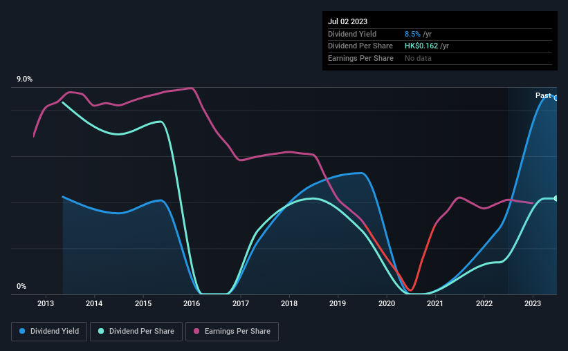The width and height of the screenshot is (568, 351).
Task: Click the 0% y-axis label
Action: click(21, 286)
